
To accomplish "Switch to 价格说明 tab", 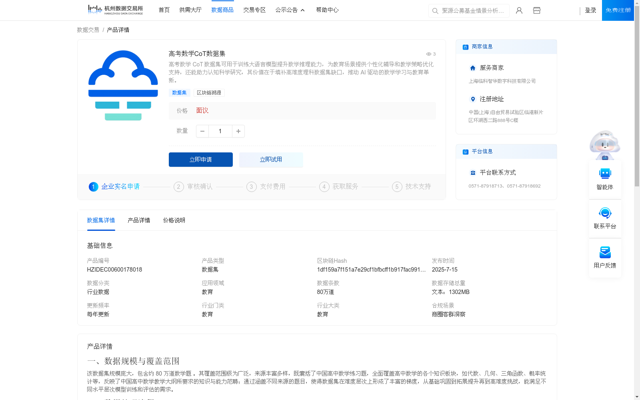I will (174, 220).
